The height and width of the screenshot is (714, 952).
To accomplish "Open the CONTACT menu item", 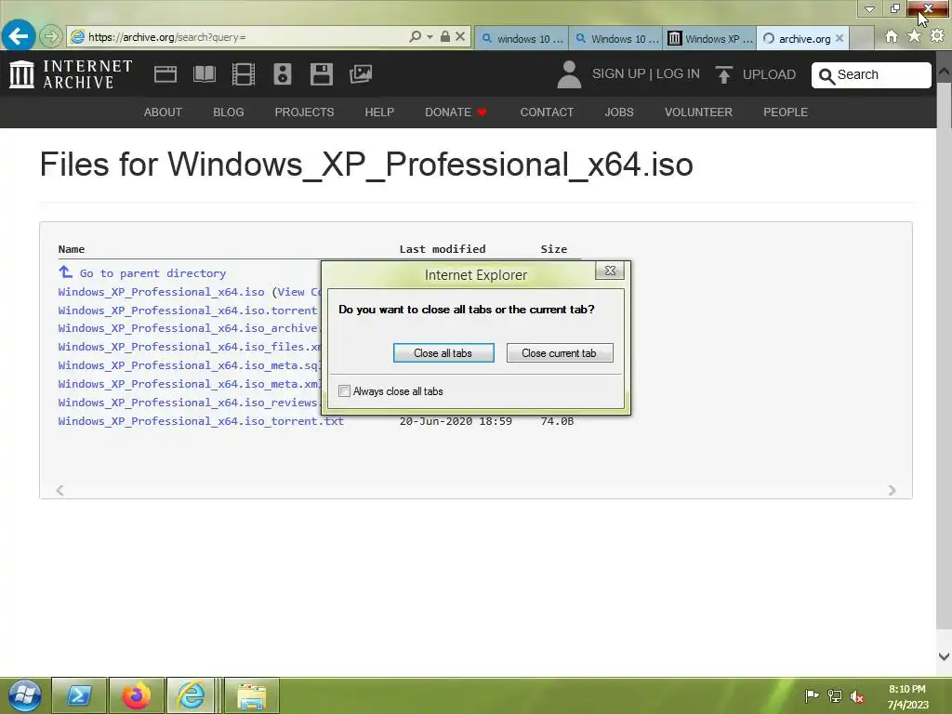I will (547, 112).
